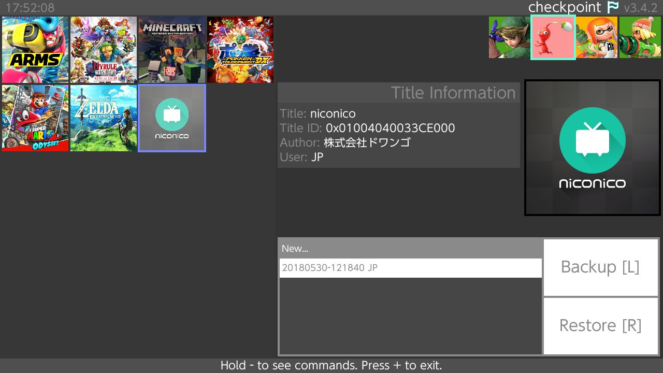
Task: Click the v3.4.2 version label
Action: (641, 8)
